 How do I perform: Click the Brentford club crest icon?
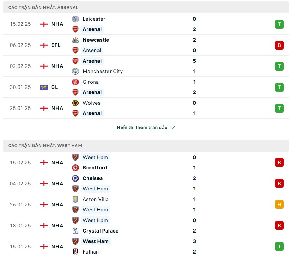(75, 168)
